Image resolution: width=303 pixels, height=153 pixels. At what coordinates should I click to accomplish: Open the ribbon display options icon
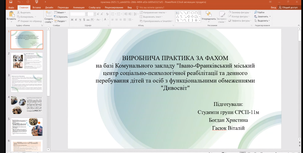[270, 2]
